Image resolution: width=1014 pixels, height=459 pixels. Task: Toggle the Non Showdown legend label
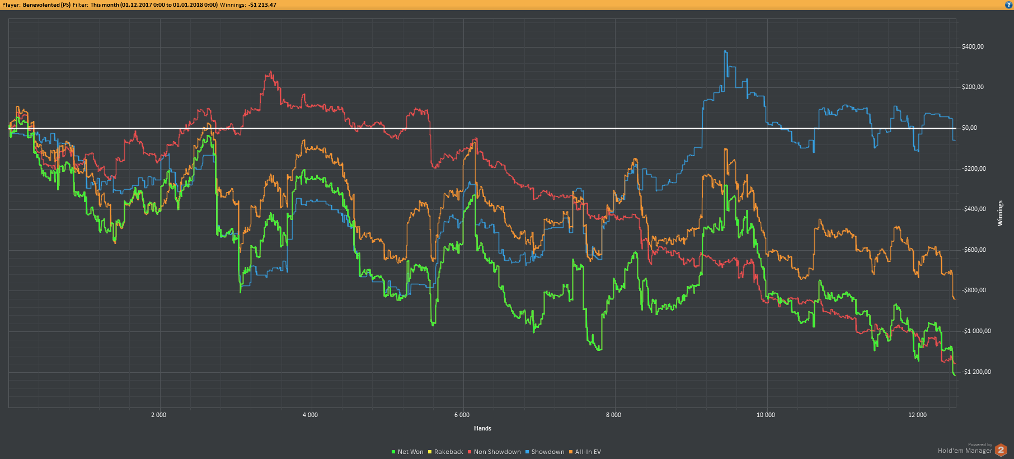[497, 452]
